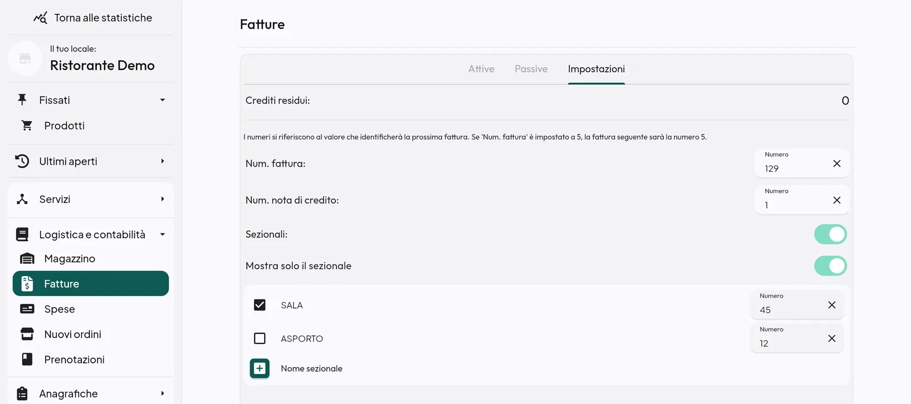Expand the Servizi section arrow

162,199
